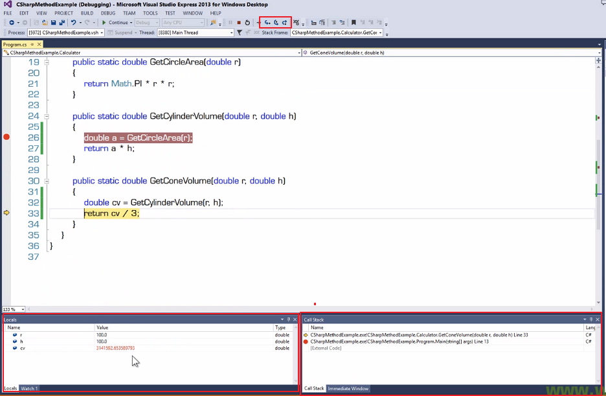Pin the Locals panel
This screenshot has width=606, height=396.
tap(288, 320)
